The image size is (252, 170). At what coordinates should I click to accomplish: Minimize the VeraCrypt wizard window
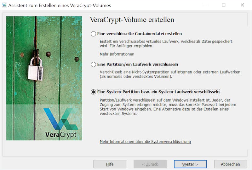205,5
